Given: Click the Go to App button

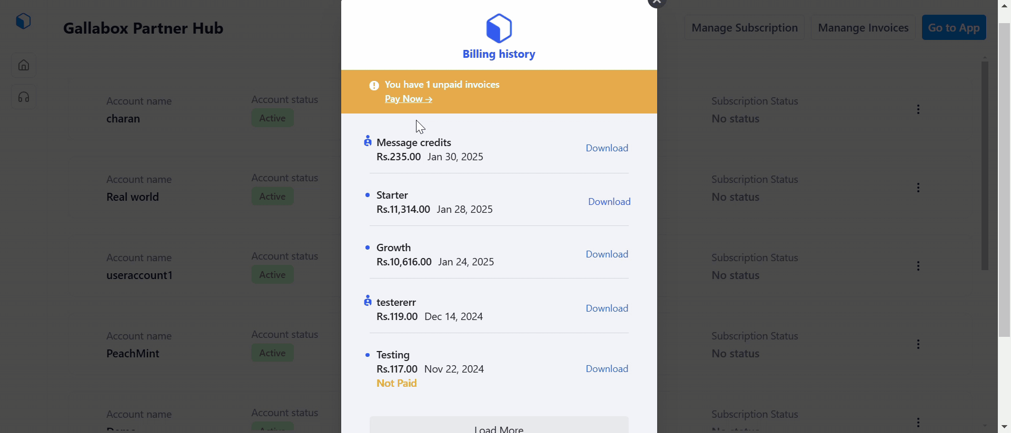Looking at the screenshot, I should click(954, 28).
